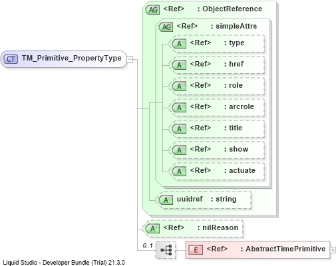
Task: Select the ': nilReason' attribute text
Action: [218, 227]
